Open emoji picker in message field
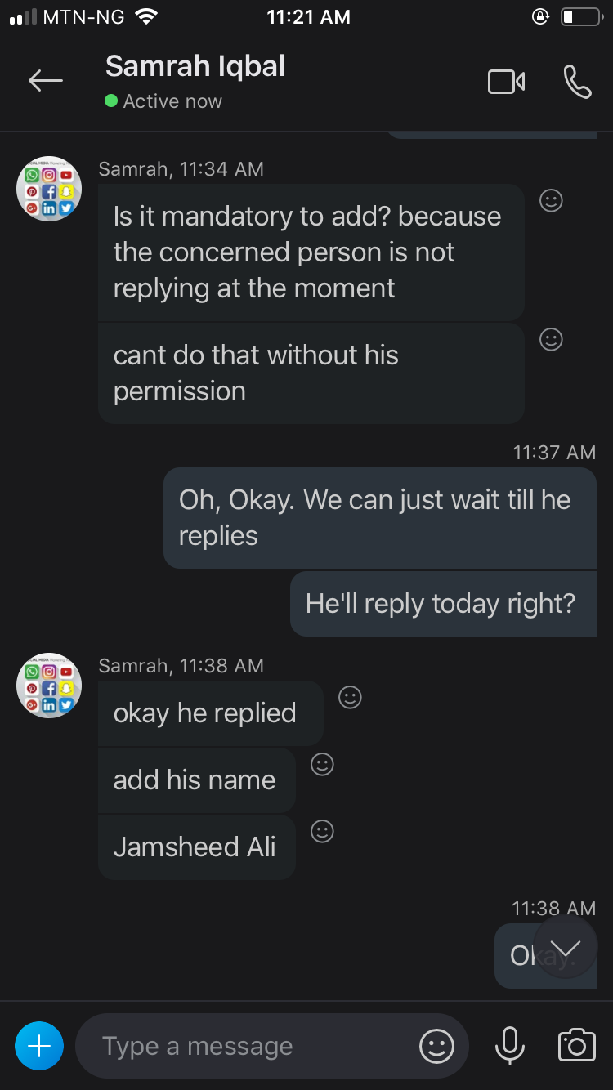 [436, 1046]
